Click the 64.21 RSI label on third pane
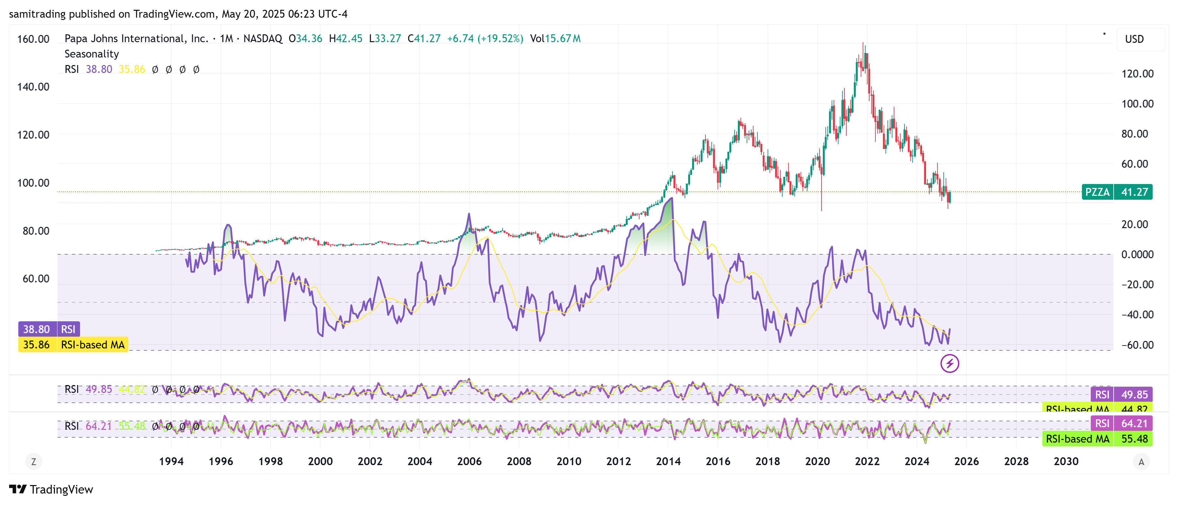The image size is (1178, 505). pos(1121,424)
